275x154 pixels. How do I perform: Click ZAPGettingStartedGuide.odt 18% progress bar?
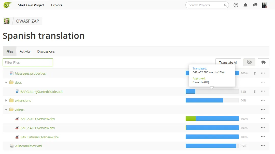coord(212,91)
